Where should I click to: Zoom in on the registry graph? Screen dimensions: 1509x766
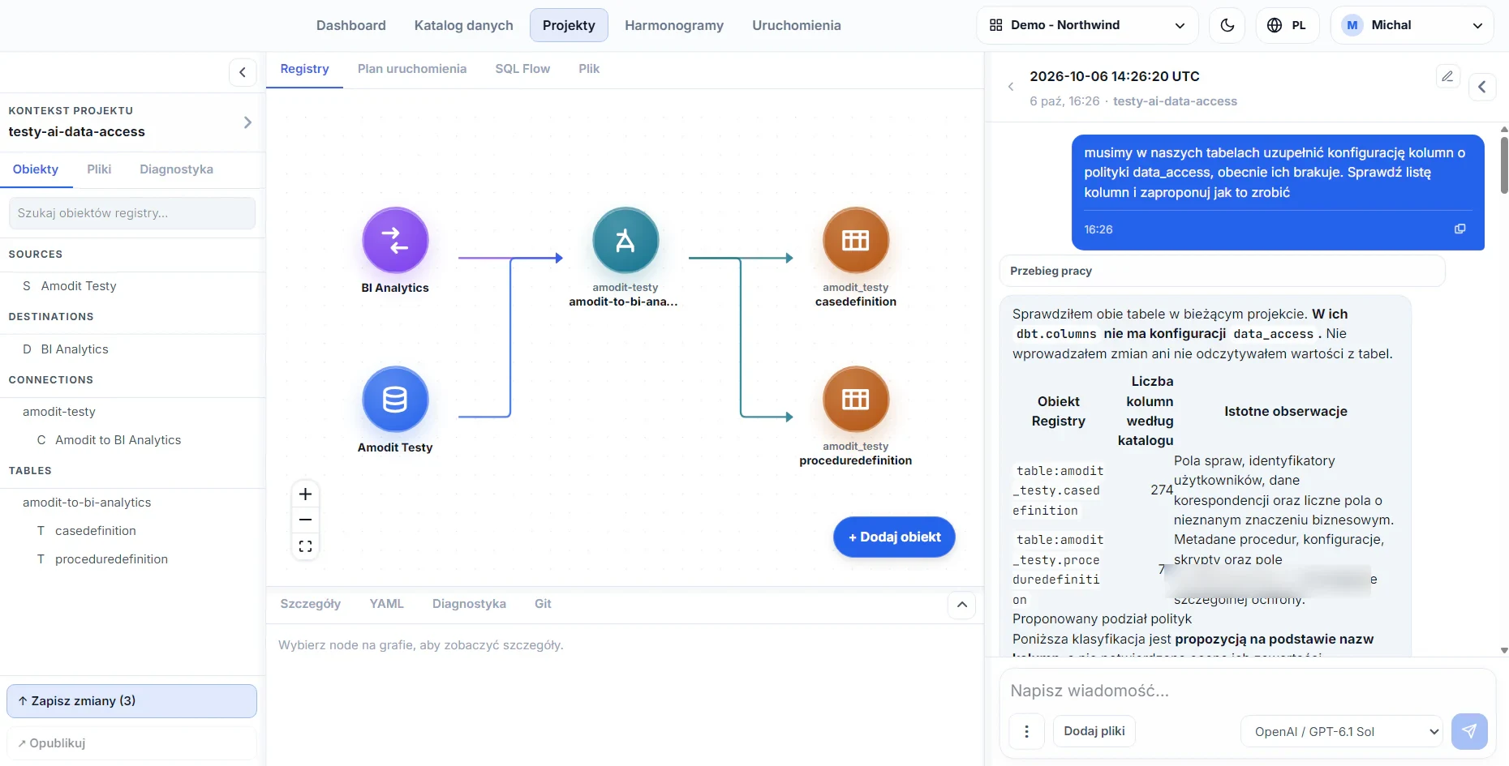tap(305, 494)
